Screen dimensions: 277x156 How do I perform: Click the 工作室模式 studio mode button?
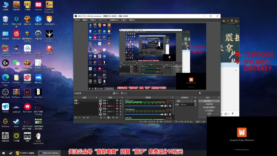point(209,111)
